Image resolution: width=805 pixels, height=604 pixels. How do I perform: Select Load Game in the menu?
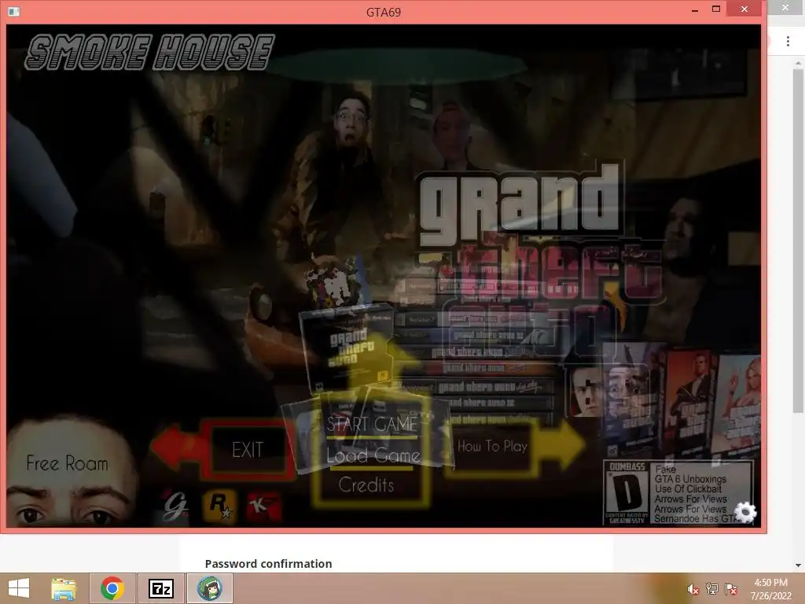(x=373, y=455)
